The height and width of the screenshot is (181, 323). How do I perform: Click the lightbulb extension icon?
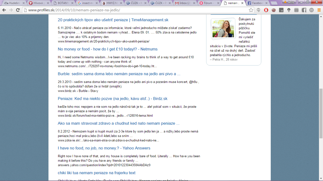(x=289, y=10)
